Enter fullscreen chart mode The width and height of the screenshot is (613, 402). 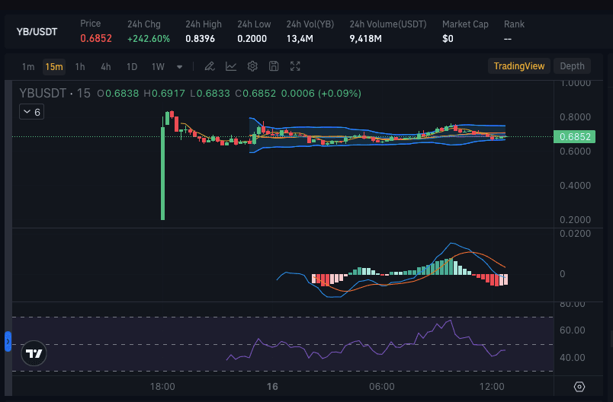tap(296, 66)
